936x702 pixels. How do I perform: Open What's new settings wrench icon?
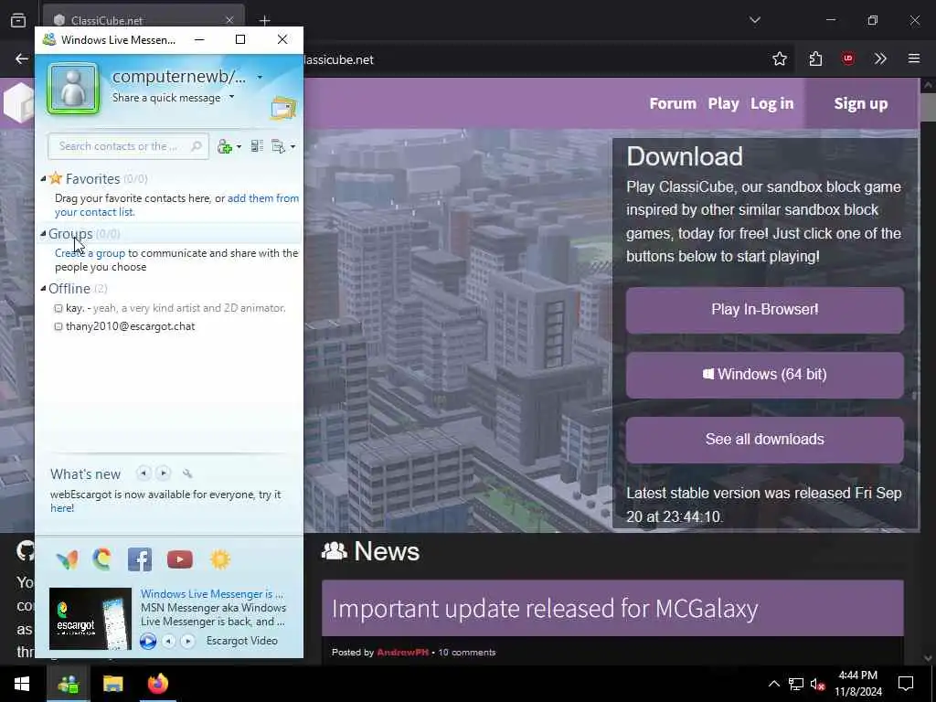coord(187,474)
